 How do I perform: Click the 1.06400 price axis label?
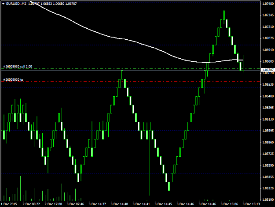coord(268,96)
